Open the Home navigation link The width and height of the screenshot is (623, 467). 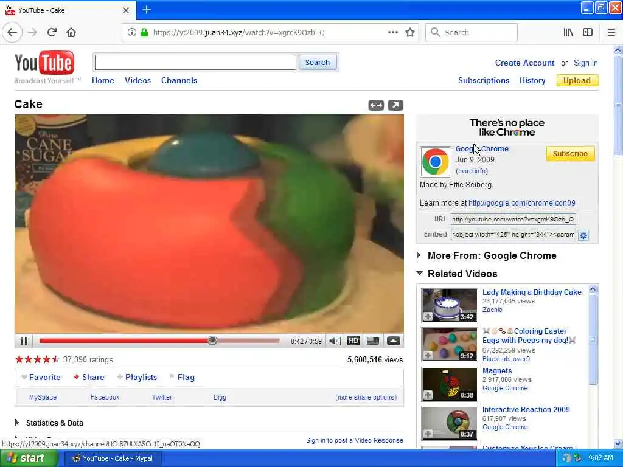tap(103, 80)
